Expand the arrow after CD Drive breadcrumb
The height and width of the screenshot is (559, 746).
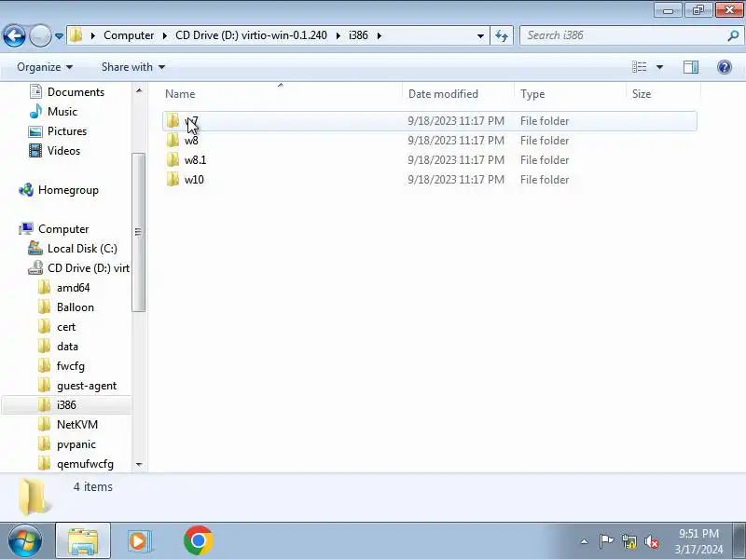[x=338, y=35]
